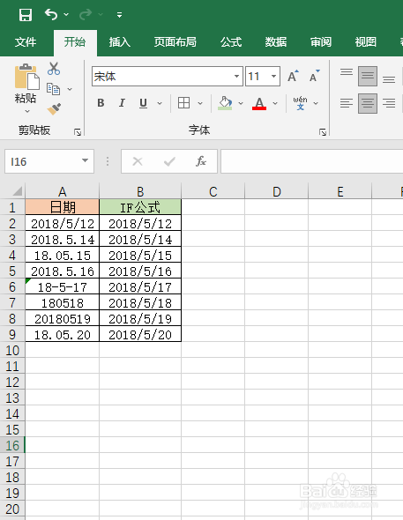Select column D header
This screenshot has width=403, height=520.
tap(277, 191)
